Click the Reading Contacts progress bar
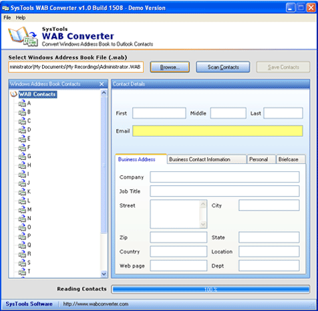Viewport: 318px width, 311px height. coord(210,290)
